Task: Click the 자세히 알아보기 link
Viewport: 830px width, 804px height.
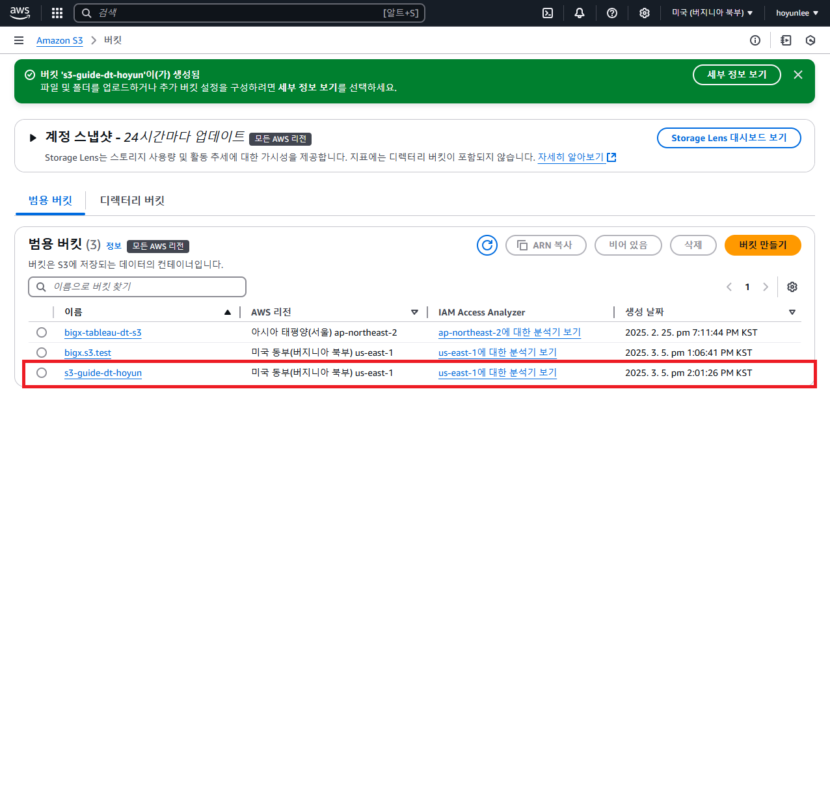Action: pyautogui.click(x=576, y=157)
